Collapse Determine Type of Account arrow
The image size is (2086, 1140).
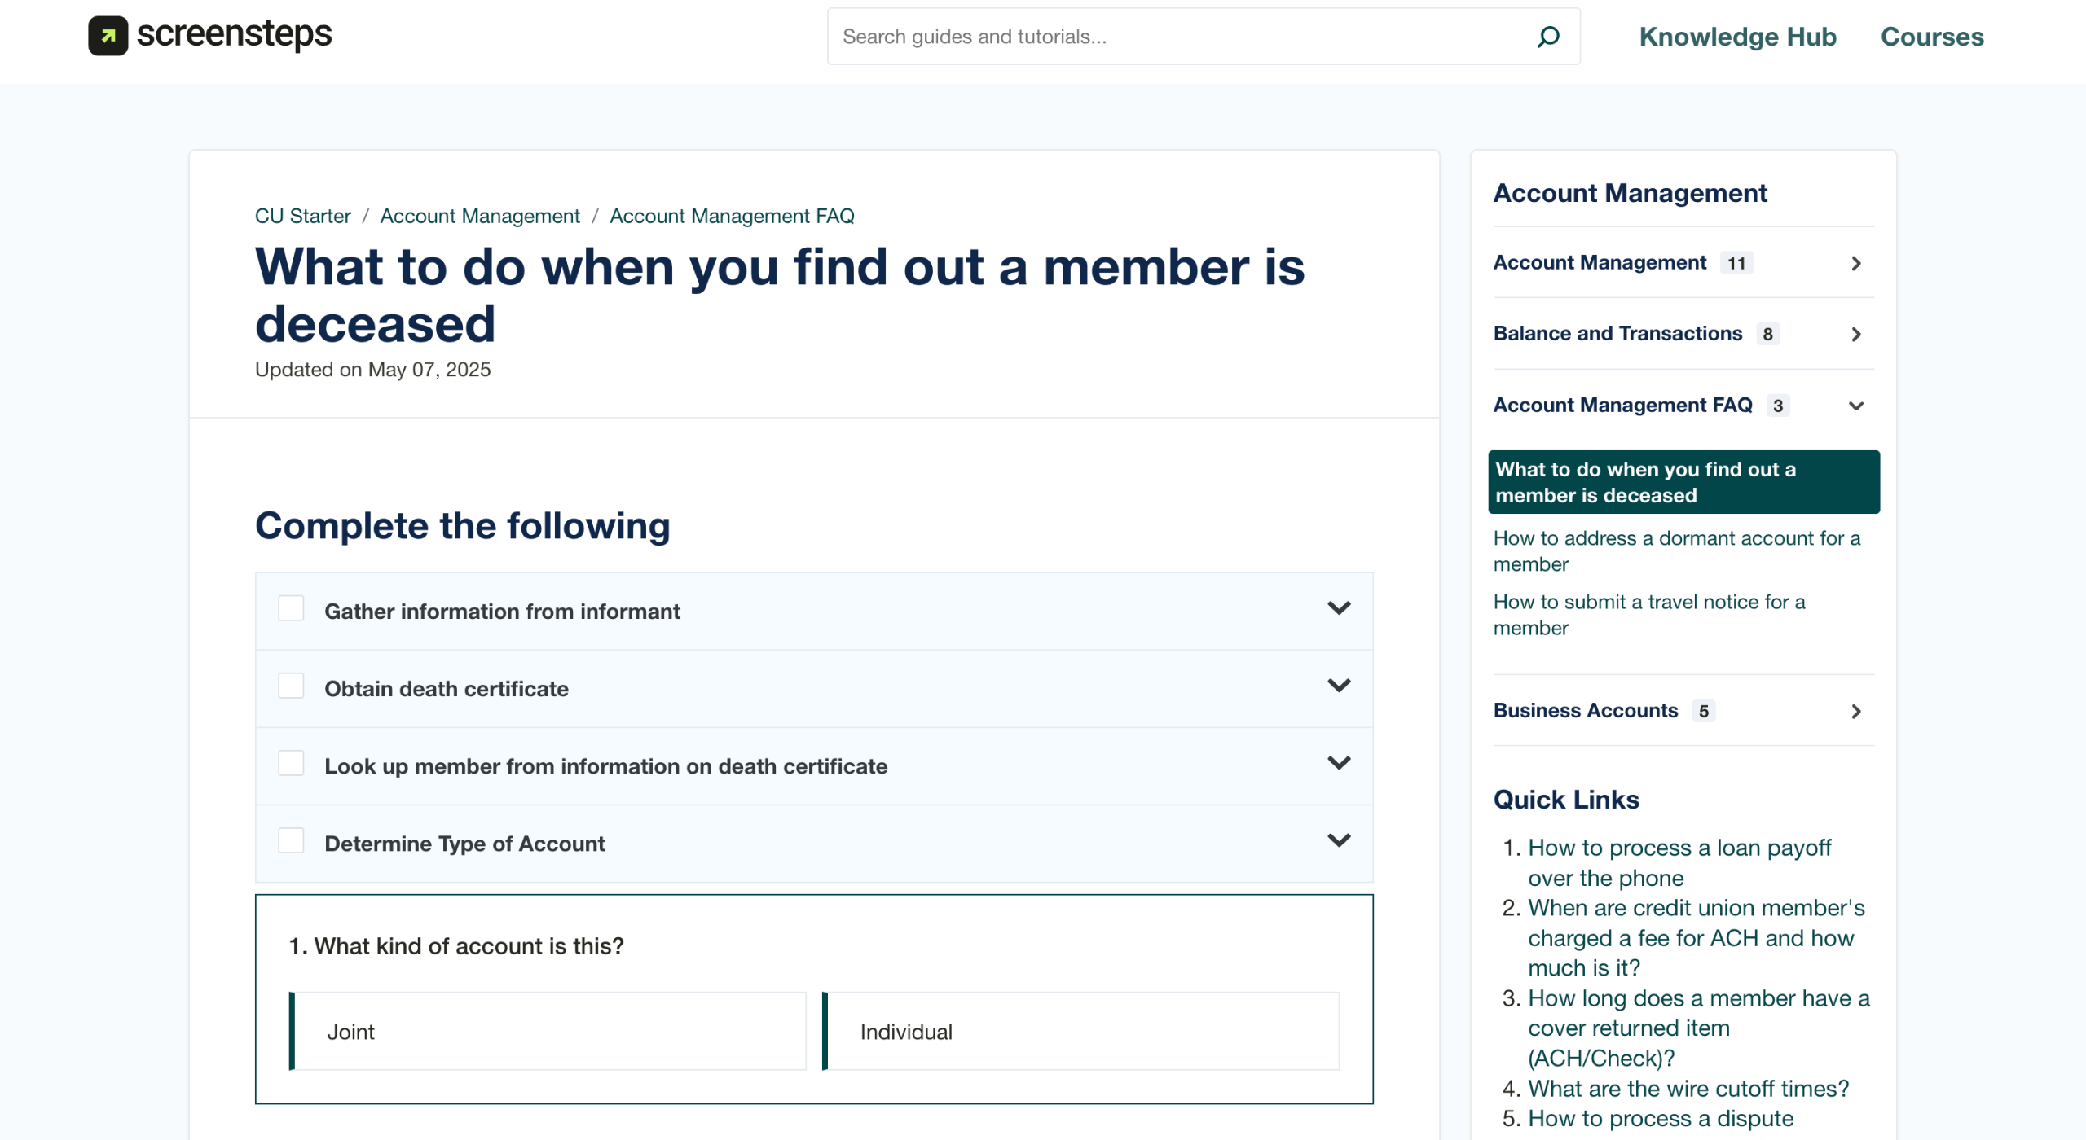(1339, 840)
